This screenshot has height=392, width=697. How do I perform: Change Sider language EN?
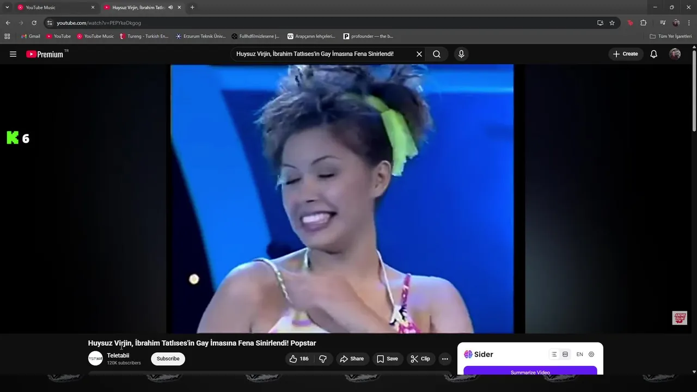(579, 354)
